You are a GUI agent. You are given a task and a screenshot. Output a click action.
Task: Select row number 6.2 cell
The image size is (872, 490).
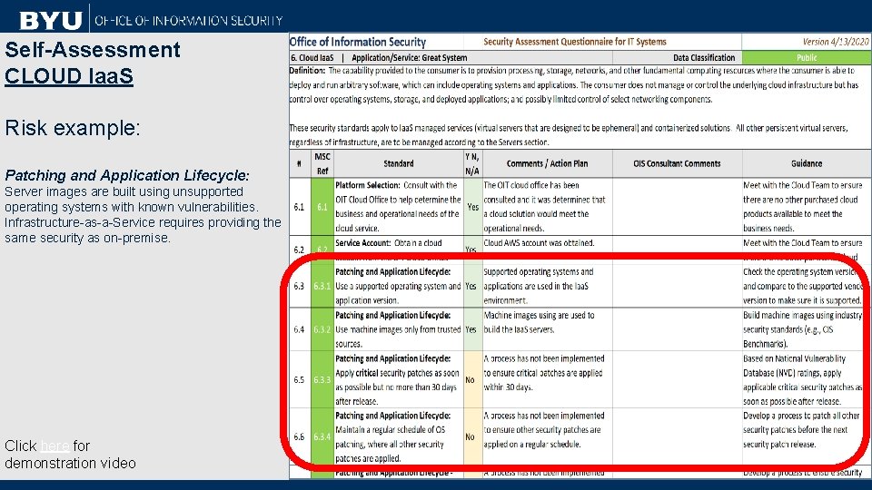click(299, 250)
